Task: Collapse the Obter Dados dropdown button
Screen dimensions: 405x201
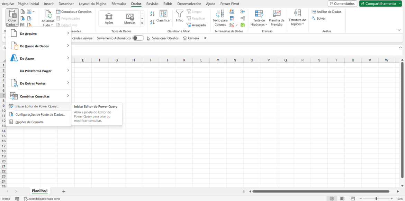Action: pos(12,18)
